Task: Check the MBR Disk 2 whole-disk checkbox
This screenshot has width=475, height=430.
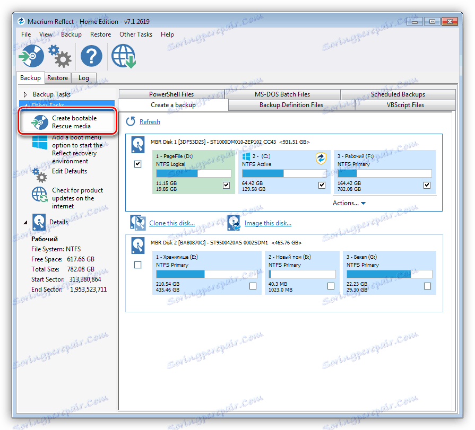Action: [138, 265]
